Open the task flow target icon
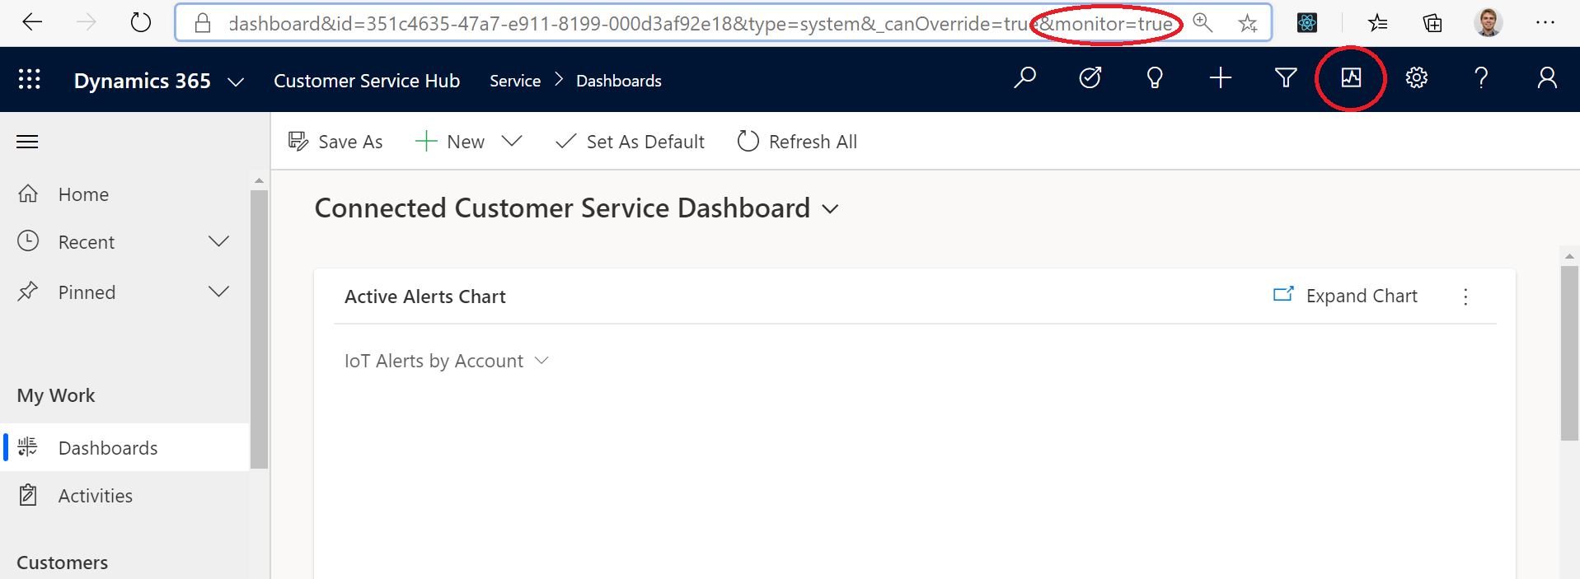1580x579 pixels. coord(1090,78)
